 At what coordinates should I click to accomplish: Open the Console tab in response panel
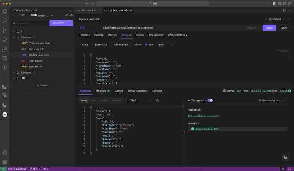point(157,91)
